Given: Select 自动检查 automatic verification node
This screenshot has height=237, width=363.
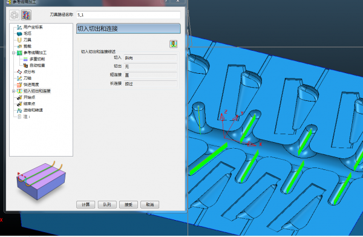Looking at the screenshot, I should (x=37, y=65).
